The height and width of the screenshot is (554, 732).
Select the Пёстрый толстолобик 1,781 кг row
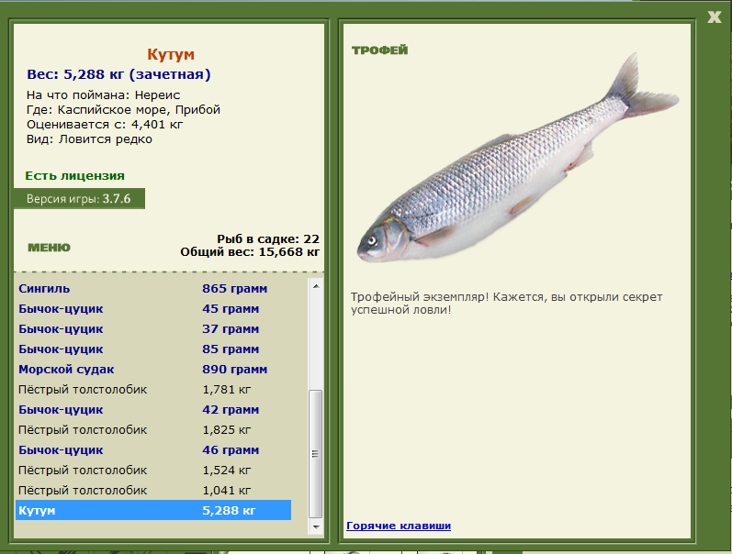pyautogui.click(x=153, y=390)
